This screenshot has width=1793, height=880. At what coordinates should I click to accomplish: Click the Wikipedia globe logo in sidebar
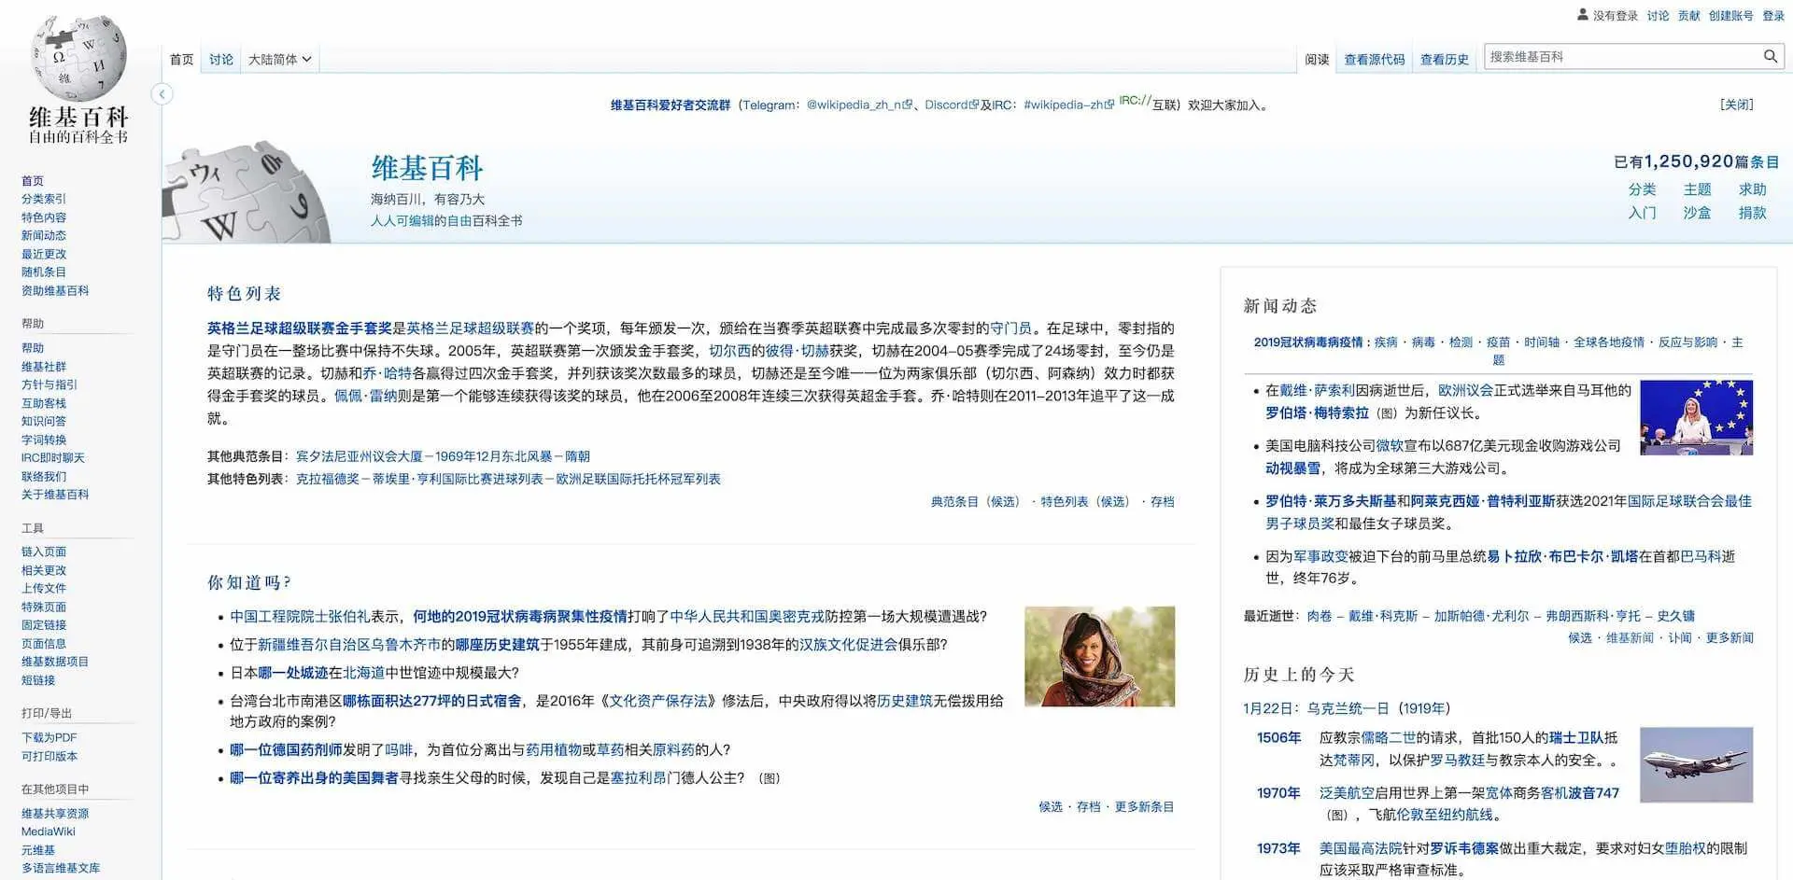click(78, 58)
